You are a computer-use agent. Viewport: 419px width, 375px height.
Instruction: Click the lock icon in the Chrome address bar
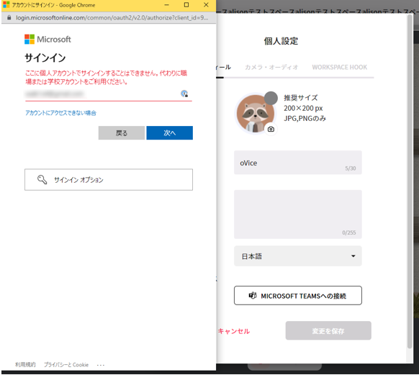pyautogui.click(x=9, y=17)
